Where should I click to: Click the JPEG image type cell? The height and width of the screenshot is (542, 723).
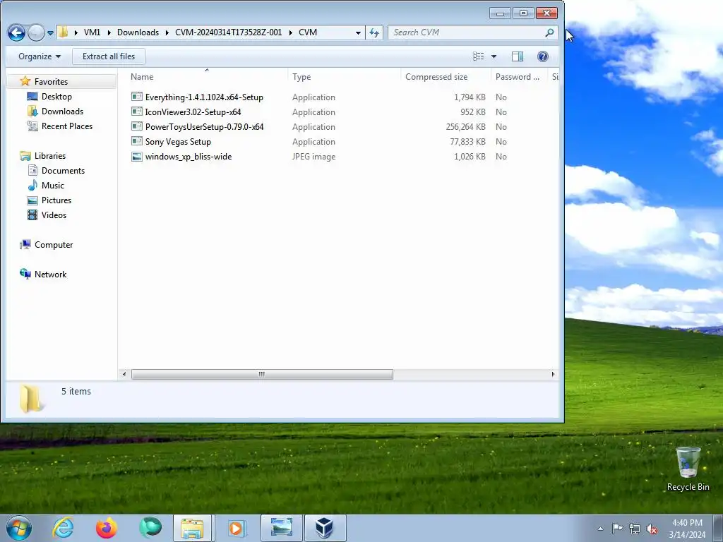tap(313, 157)
